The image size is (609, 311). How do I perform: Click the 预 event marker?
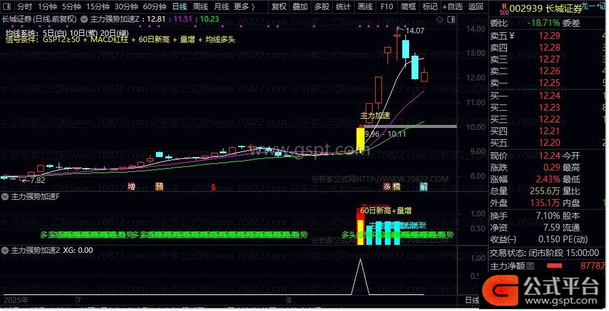pos(159,187)
